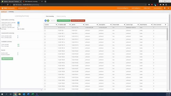The width and height of the screenshot is (171, 96).
Task: Open the Name column dropdown arrow
Action: pos(97,25)
